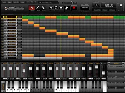The height and width of the screenshot is (93, 125).
Task: Expand the dropdown arrow on track 1
Action: click(5, 17)
